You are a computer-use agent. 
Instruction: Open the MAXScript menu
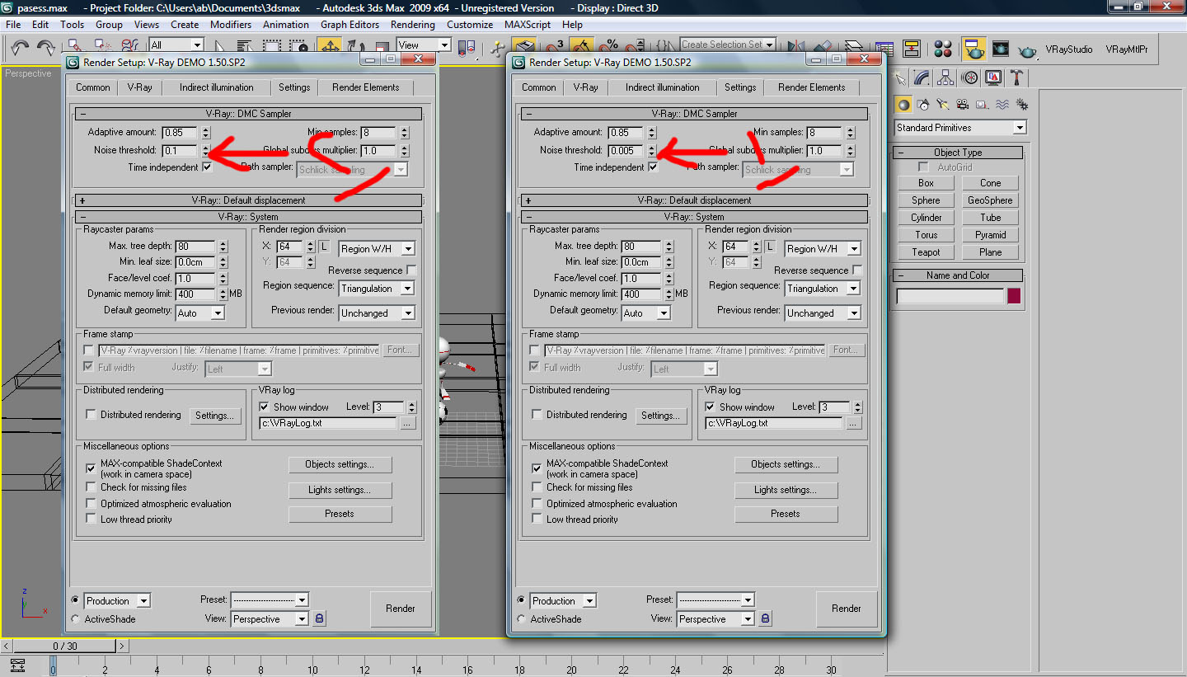point(527,25)
